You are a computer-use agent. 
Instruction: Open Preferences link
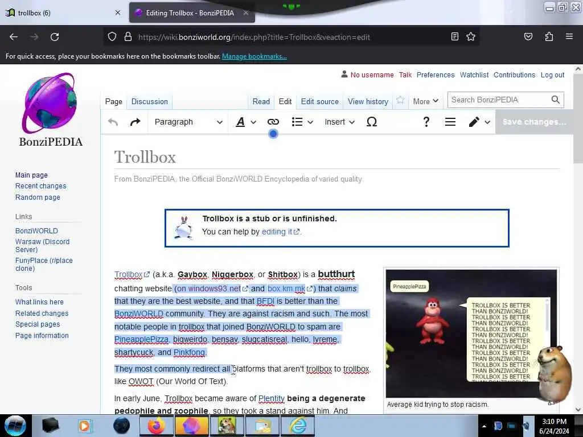point(436,75)
